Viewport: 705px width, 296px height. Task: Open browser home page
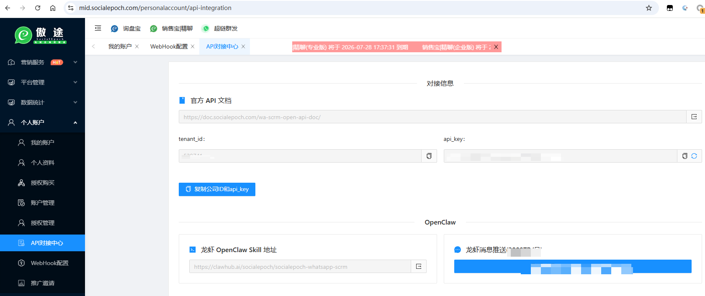[x=53, y=8]
